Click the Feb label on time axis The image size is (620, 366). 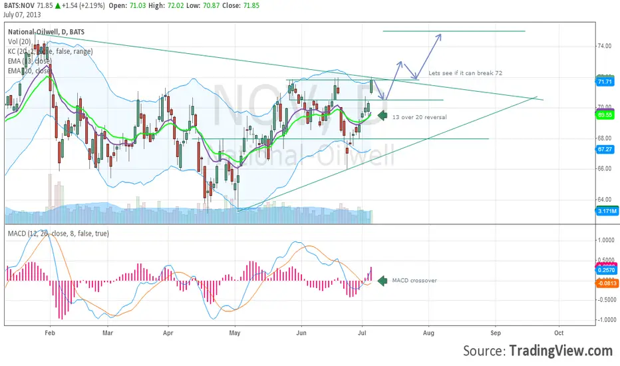50,333
